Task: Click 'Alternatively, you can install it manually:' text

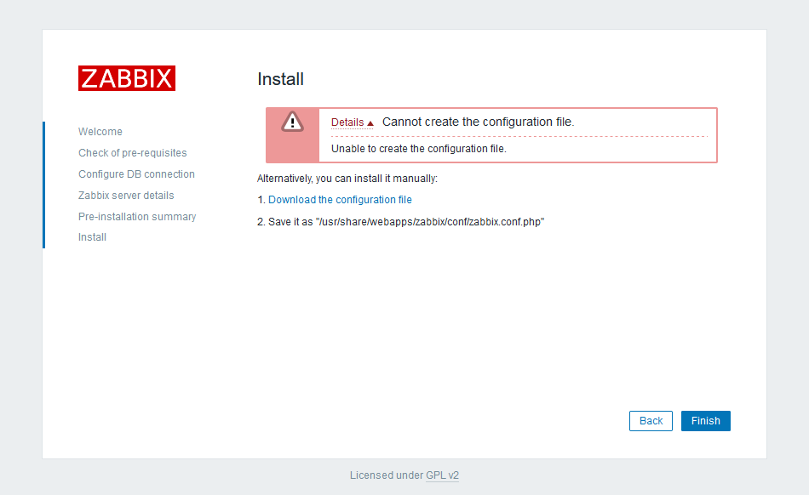Action: point(347,179)
